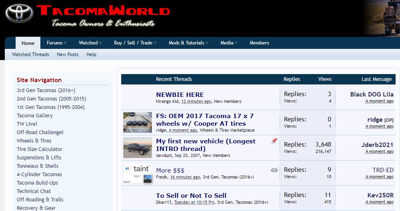The image size is (400, 211).
Task: Expand the Forums dropdown arrow
Action: point(65,43)
